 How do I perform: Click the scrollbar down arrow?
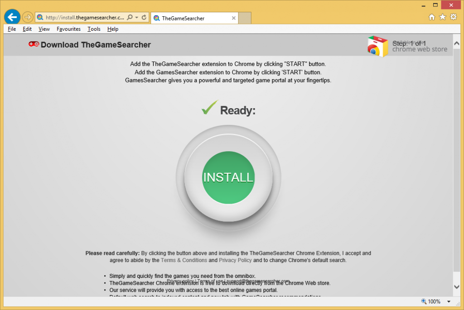tap(457, 287)
